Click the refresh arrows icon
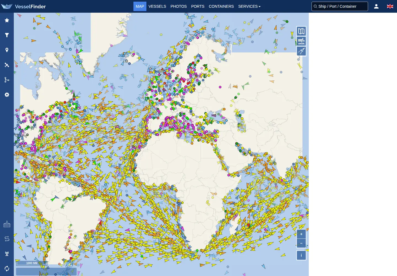The height and width of the screenshot is (276, 397). (x=7, y=269)
